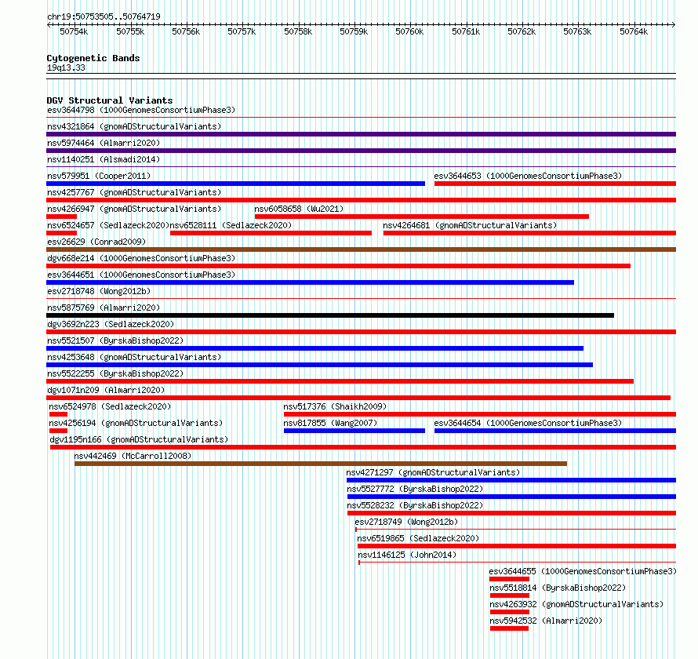This screenshot has width=698, height=659.
Task: Select nsv1146125 John2014 label
Action: 407,555
